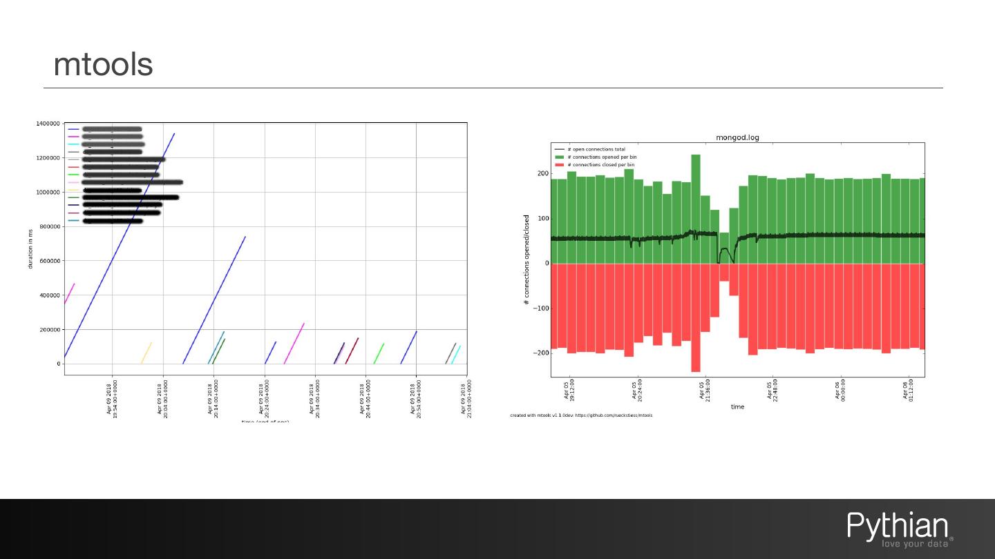Click the mongod.log chart title

click(737, 137)
